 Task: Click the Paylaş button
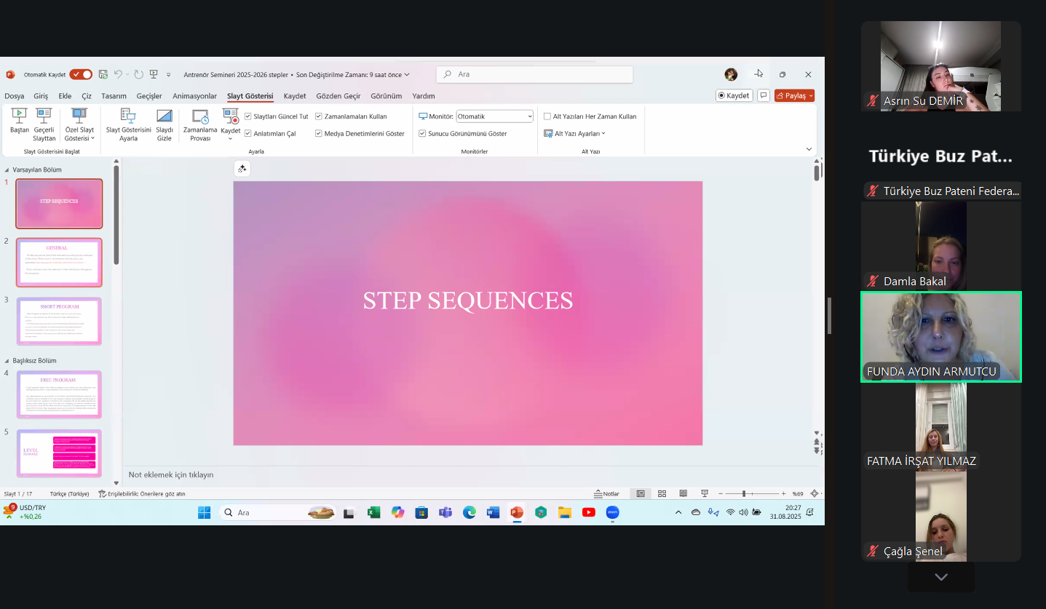pos(794,95)
